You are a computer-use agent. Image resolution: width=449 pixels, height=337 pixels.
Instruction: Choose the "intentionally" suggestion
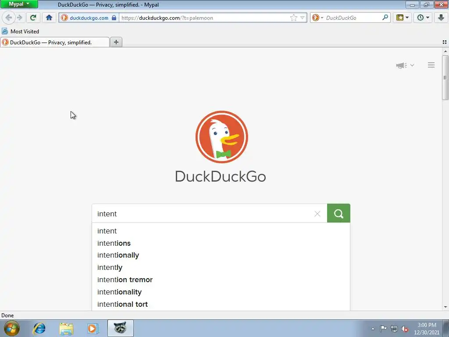click(x=221, y=255)
